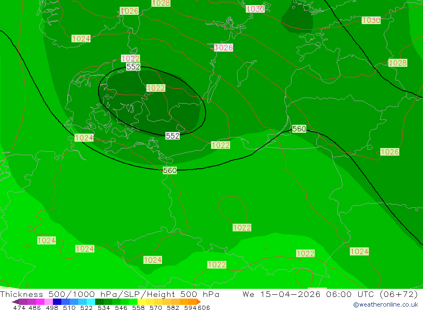This screenshot has height=310, width=423.
Task: Click the 534 legend value
Action: coord(104,307)
